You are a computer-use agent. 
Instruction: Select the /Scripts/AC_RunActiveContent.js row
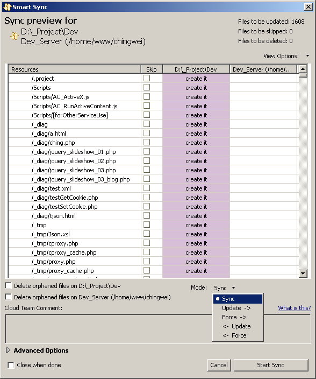coord(153,106)
